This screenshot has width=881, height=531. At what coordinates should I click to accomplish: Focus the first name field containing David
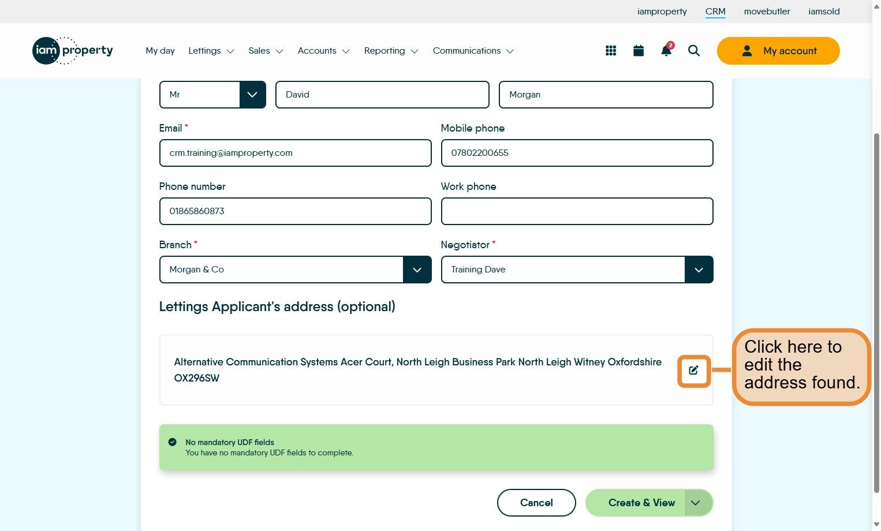tap(382, 95)
